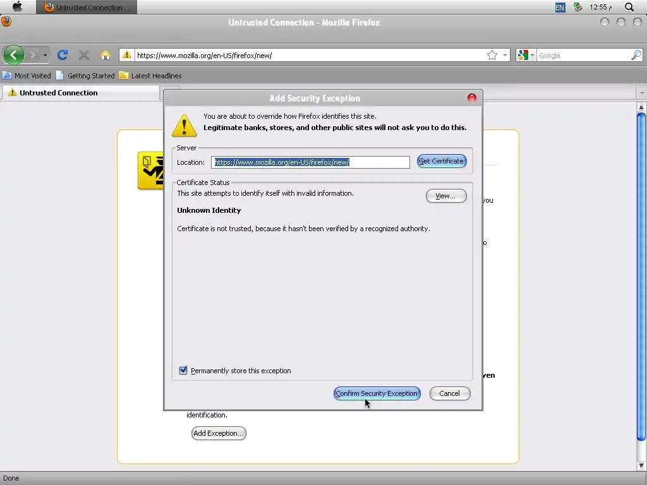
Task: Open the Getting Started bookmark
Action: [85, 76]
